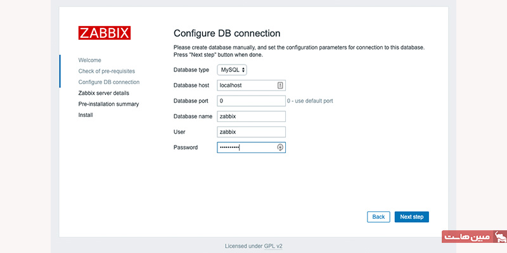Click the 'Database type' label

tap(191, 70)
